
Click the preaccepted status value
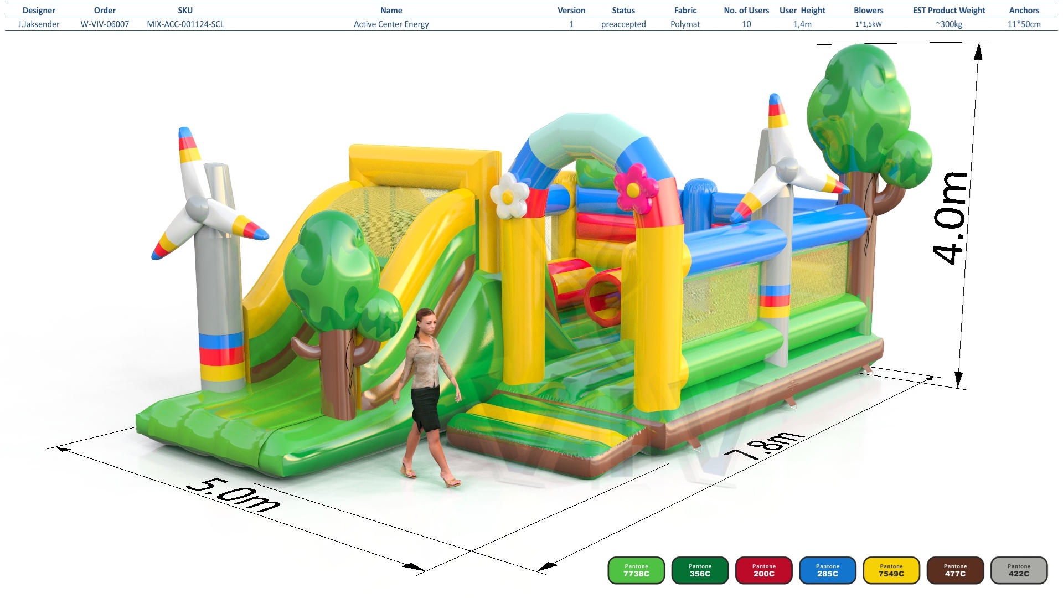click(623, 24)
